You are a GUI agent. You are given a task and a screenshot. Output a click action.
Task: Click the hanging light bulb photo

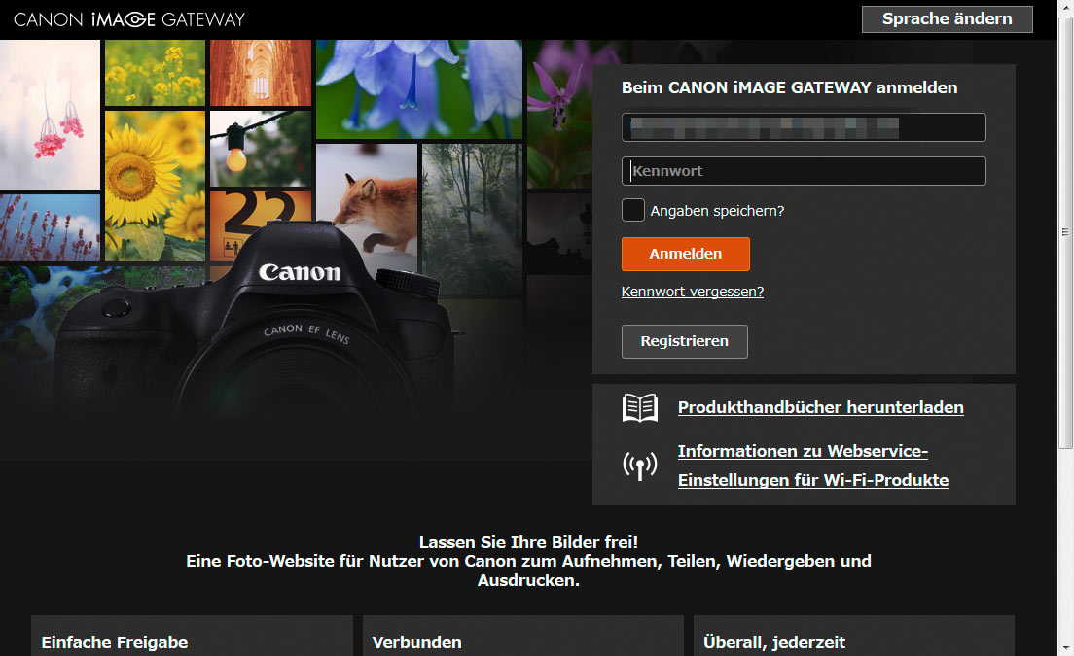pos(260,148)
